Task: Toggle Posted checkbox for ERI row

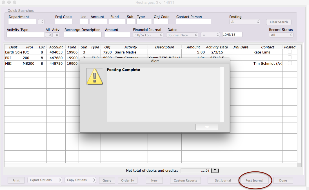Action: coord(290,58)
